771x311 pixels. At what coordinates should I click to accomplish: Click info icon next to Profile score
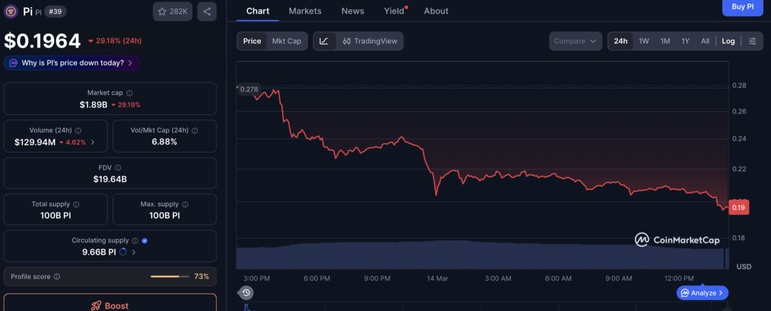[x=57, y=276]
